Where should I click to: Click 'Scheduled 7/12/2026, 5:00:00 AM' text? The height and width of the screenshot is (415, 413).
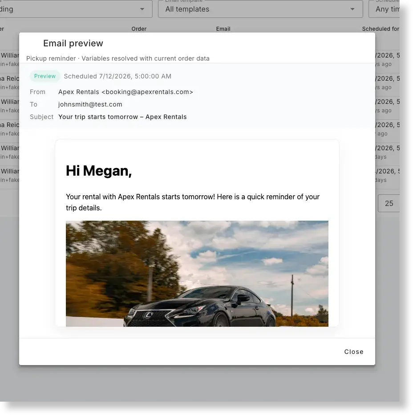pyautogui.click(x=117, y=76)
